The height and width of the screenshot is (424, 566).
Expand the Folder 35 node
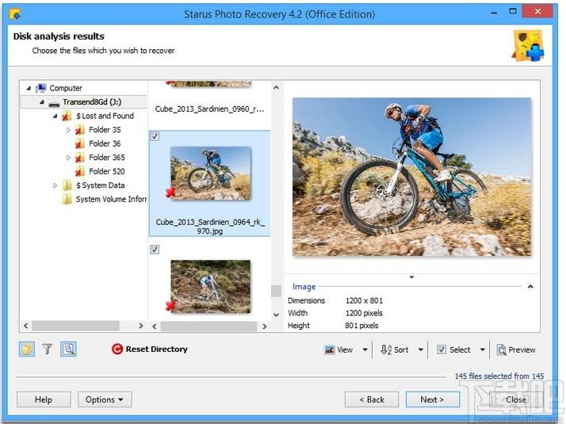[x=68, y=129]
